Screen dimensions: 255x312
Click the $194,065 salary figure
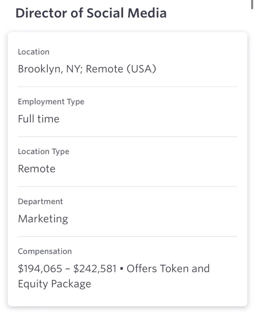40,268
